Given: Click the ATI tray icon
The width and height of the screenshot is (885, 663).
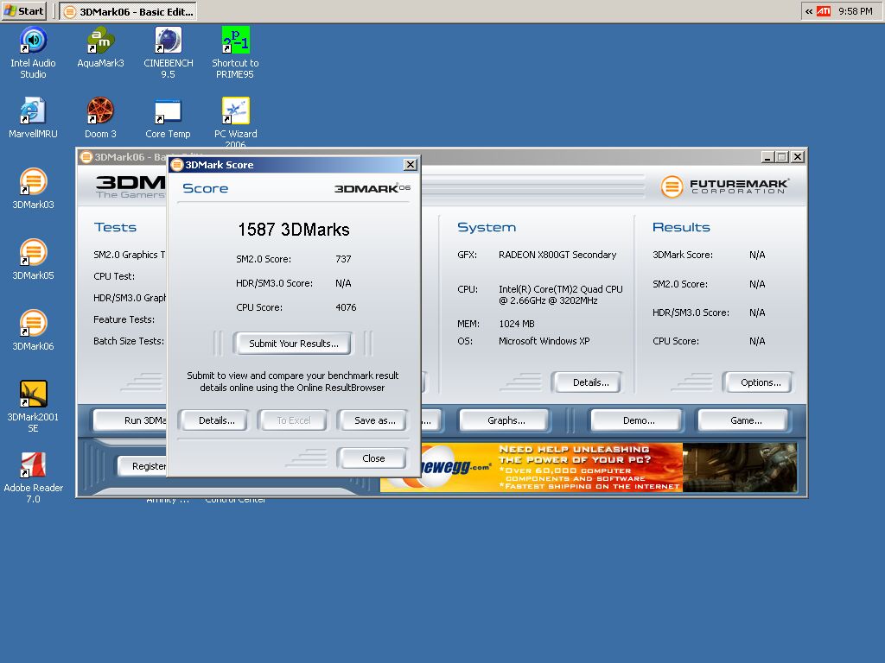Looking at the screenshot, I should (824, 11).
